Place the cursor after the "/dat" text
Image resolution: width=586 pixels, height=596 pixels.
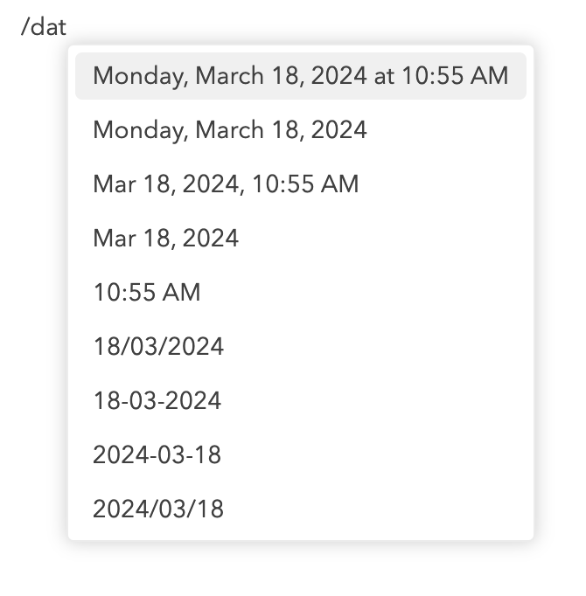(67, 27)
